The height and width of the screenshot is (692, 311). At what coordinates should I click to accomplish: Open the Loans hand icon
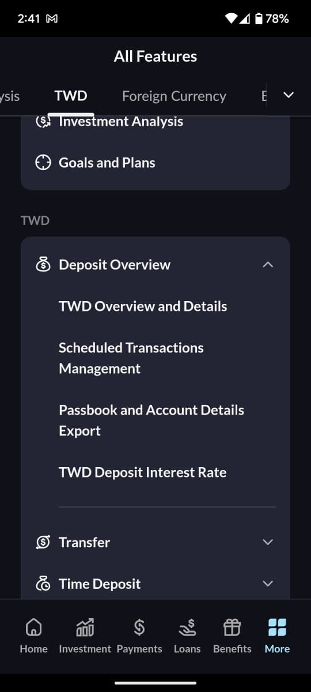[187, 626]
